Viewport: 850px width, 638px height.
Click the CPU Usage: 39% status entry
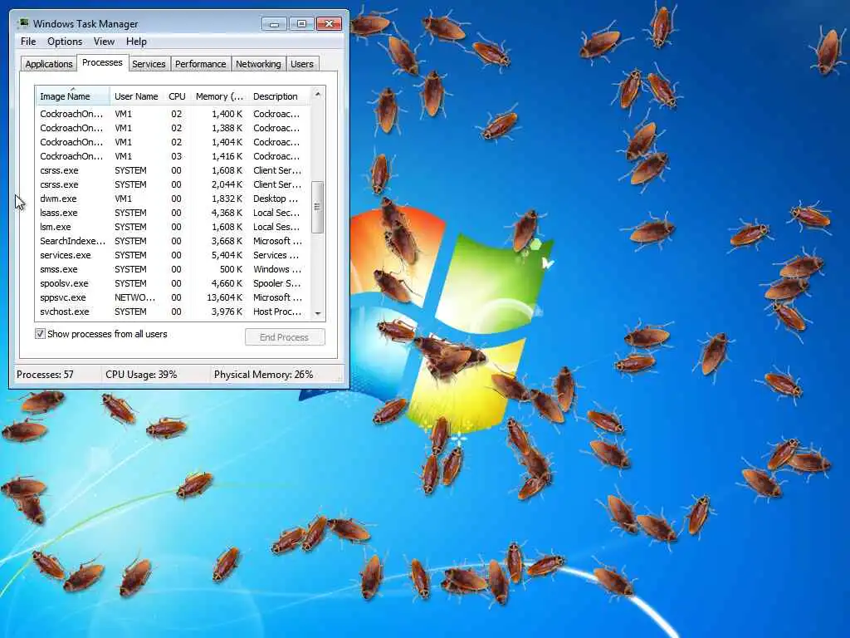click(141, 375)
